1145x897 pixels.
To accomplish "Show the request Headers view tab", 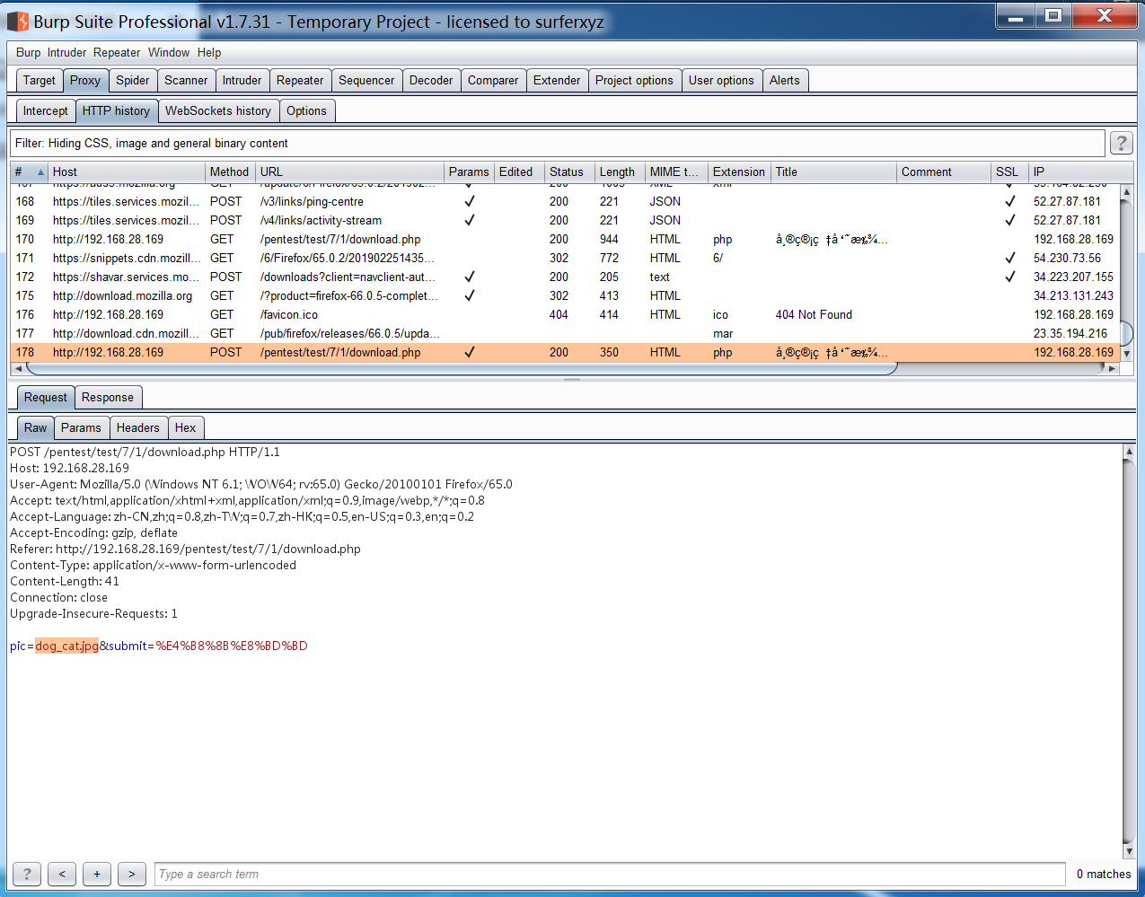I will click(x=138, y=427).
